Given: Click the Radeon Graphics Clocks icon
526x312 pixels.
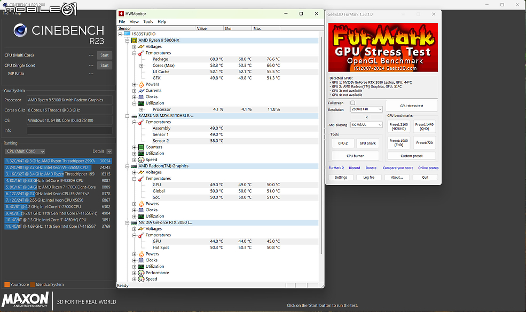Looking at the screenshot, I should pos(141,210).
